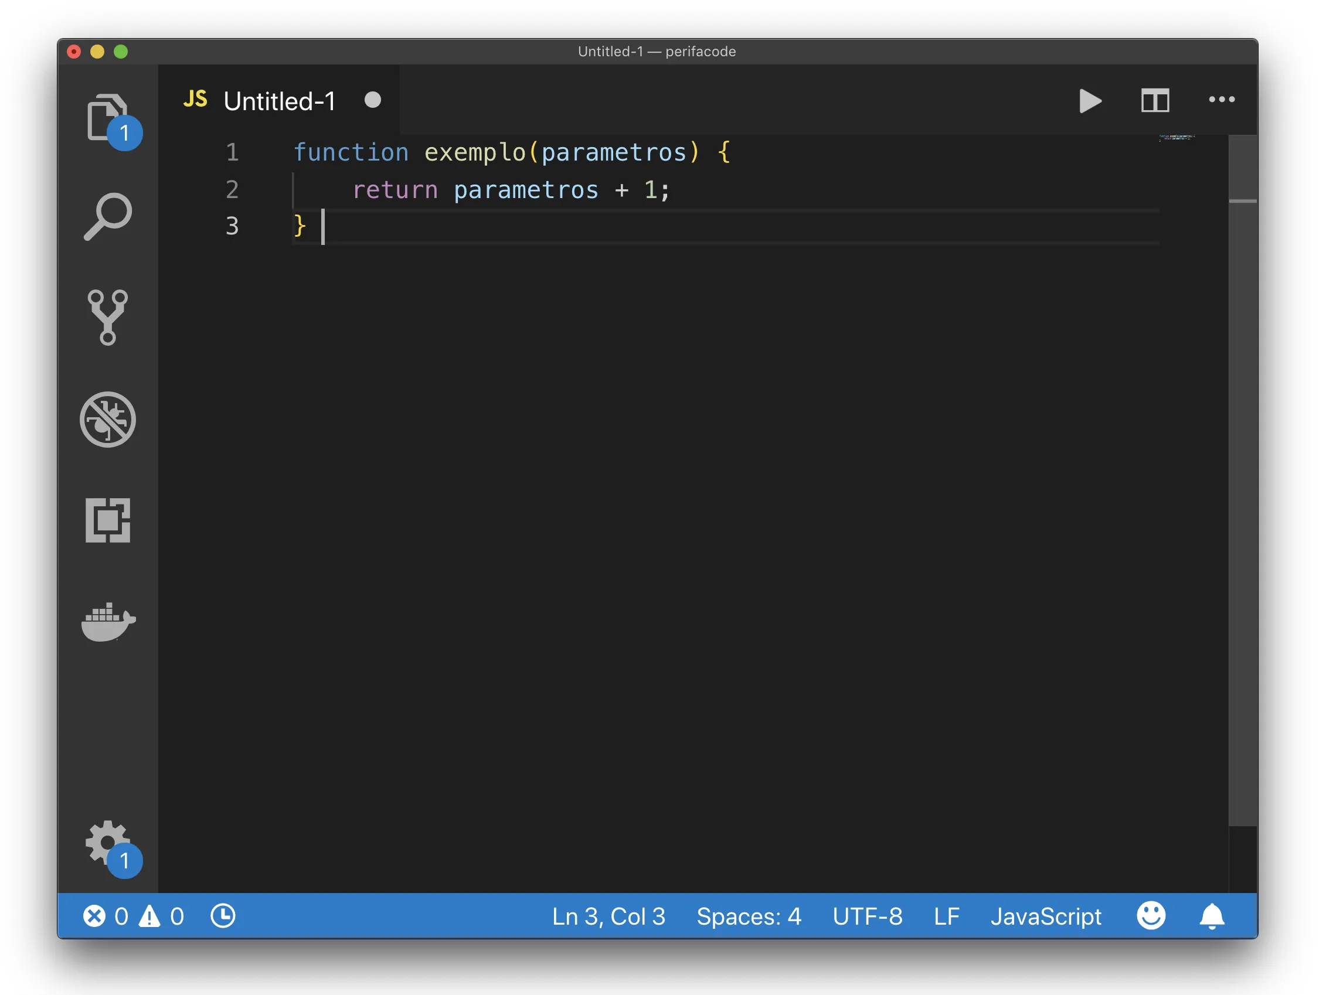Change indentation via Spaces: 4

click(x=749, y=916)
